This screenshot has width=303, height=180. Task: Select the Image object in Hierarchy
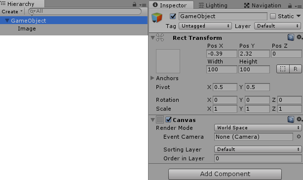(27, 29)
